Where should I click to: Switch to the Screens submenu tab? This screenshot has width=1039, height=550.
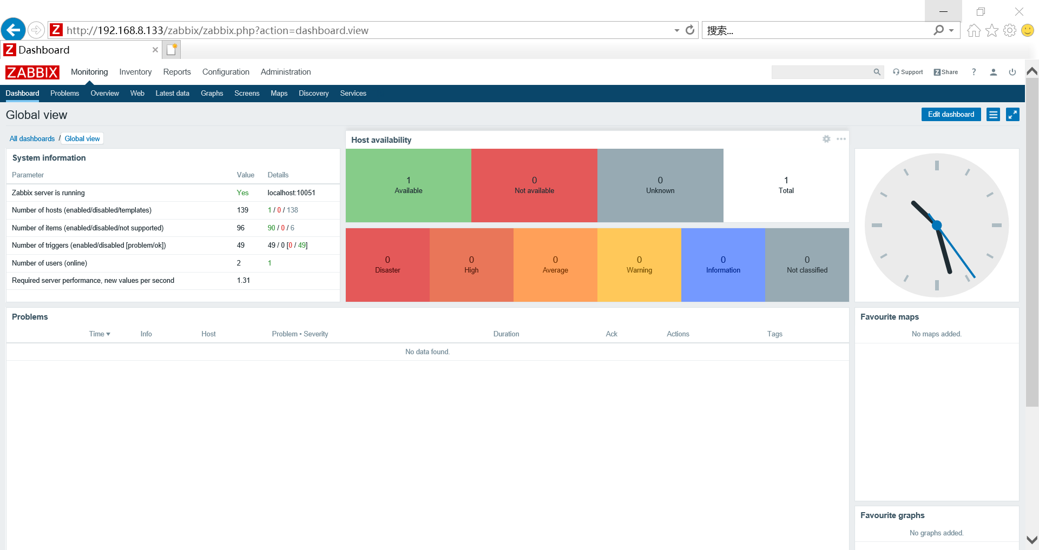(247, 93)
